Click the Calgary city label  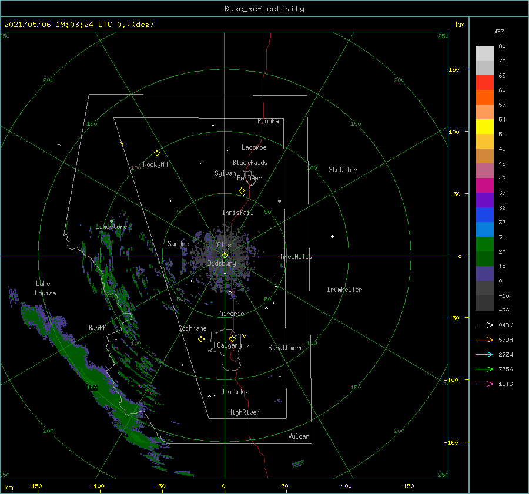pyautogui.click(x=229, y=345)
